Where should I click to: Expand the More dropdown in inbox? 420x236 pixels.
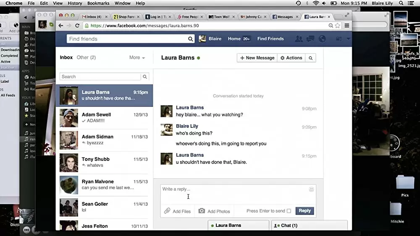pyautogui.click(x=137, y=57)
